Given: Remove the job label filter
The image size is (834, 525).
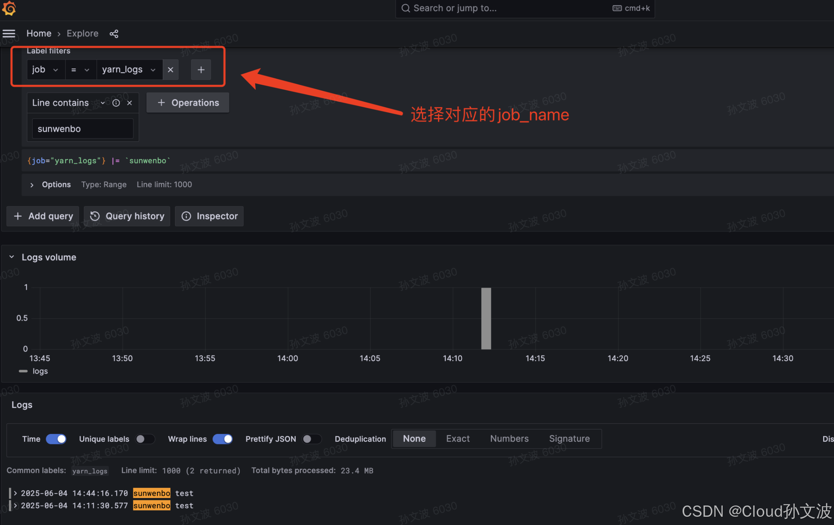Looking at the screenshot, I should pos(170,70).
